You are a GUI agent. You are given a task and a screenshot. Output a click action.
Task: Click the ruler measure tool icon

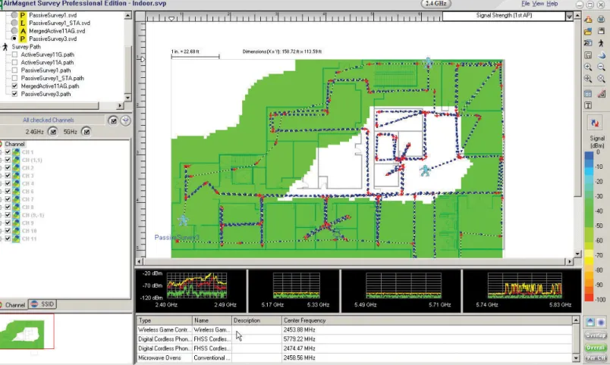tap(601, 94)
